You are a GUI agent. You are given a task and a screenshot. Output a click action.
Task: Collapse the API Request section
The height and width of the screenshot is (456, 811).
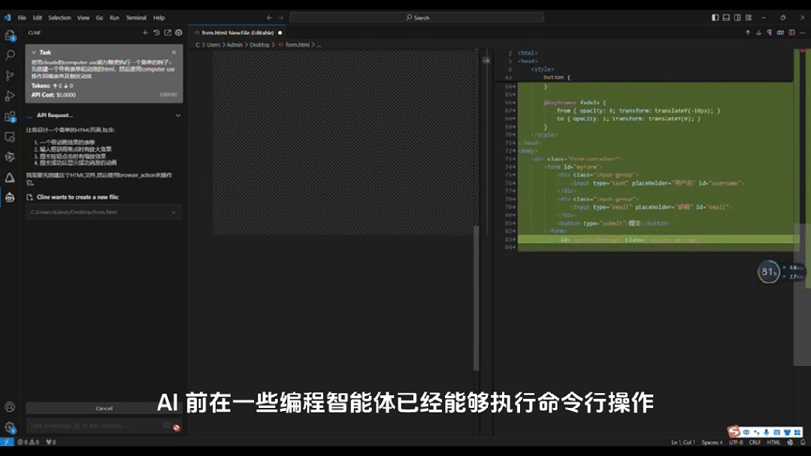(x=178, y=115)
